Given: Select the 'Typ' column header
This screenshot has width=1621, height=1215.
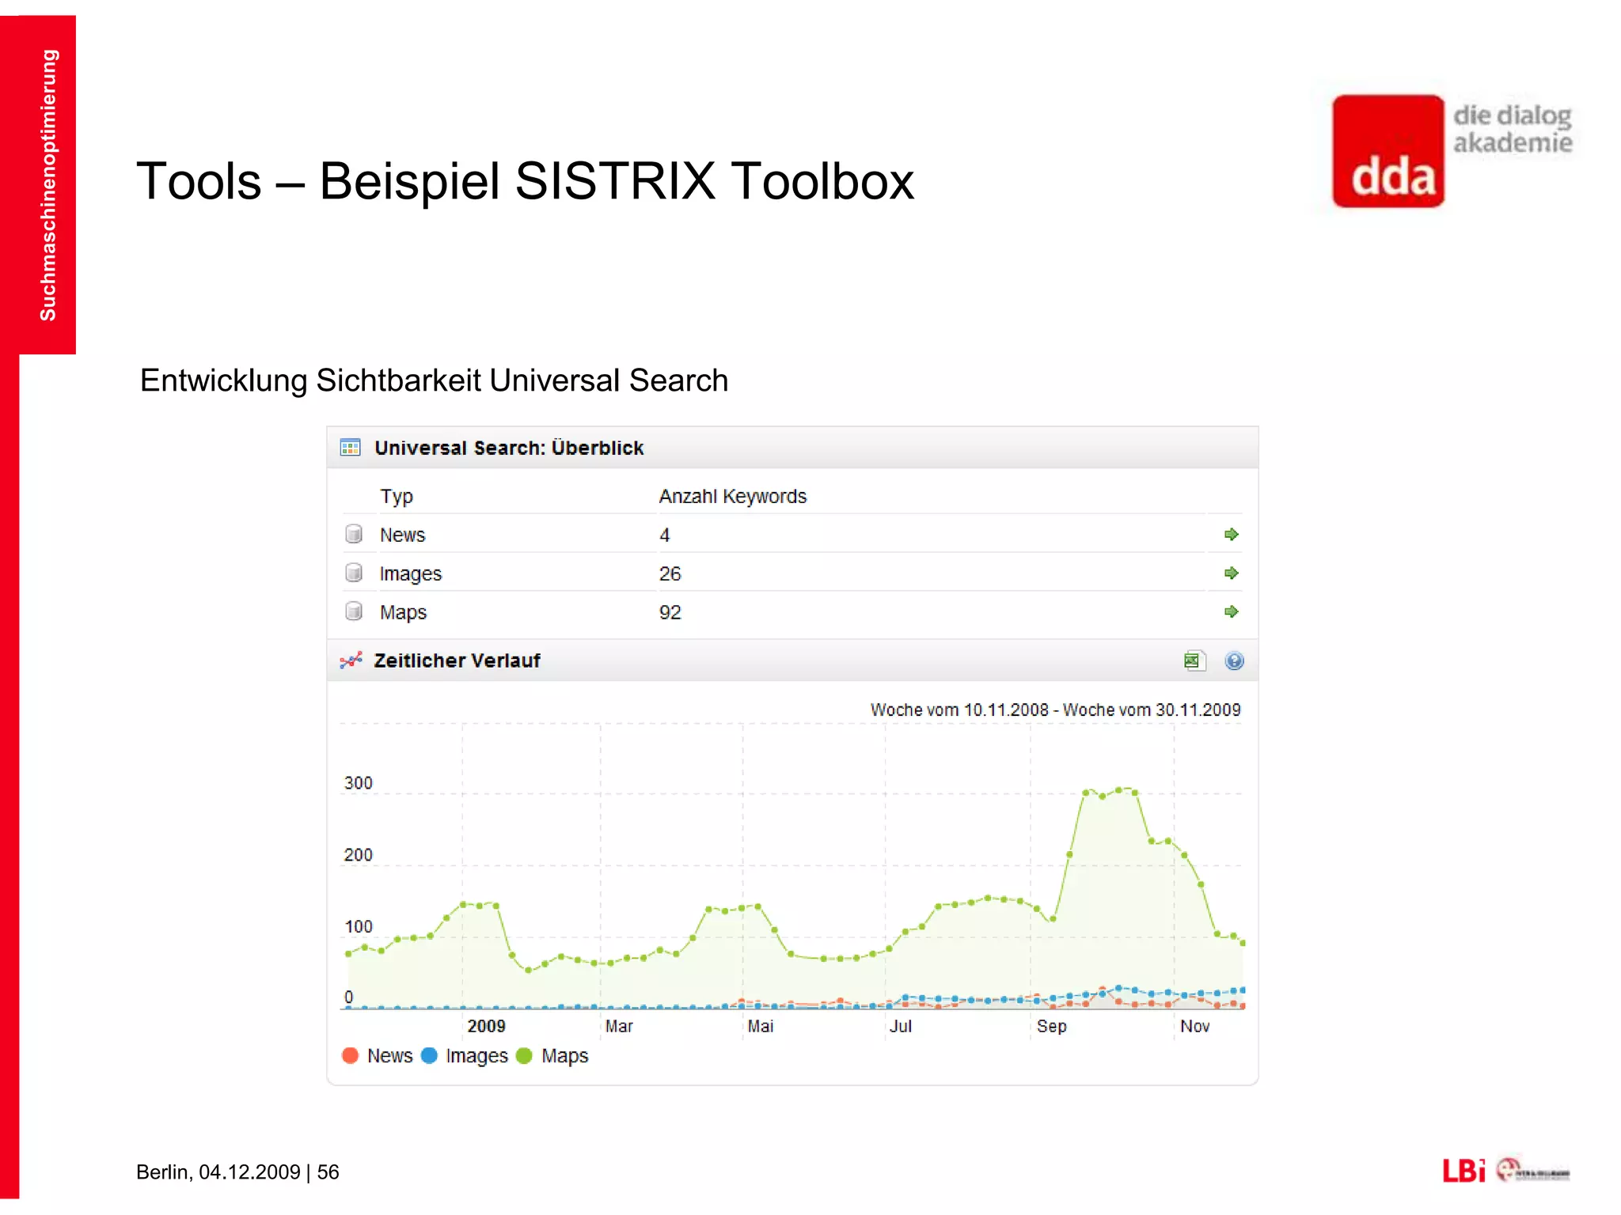Looking at the screenshot, I should pyautogui.click(x=397, y=497).
